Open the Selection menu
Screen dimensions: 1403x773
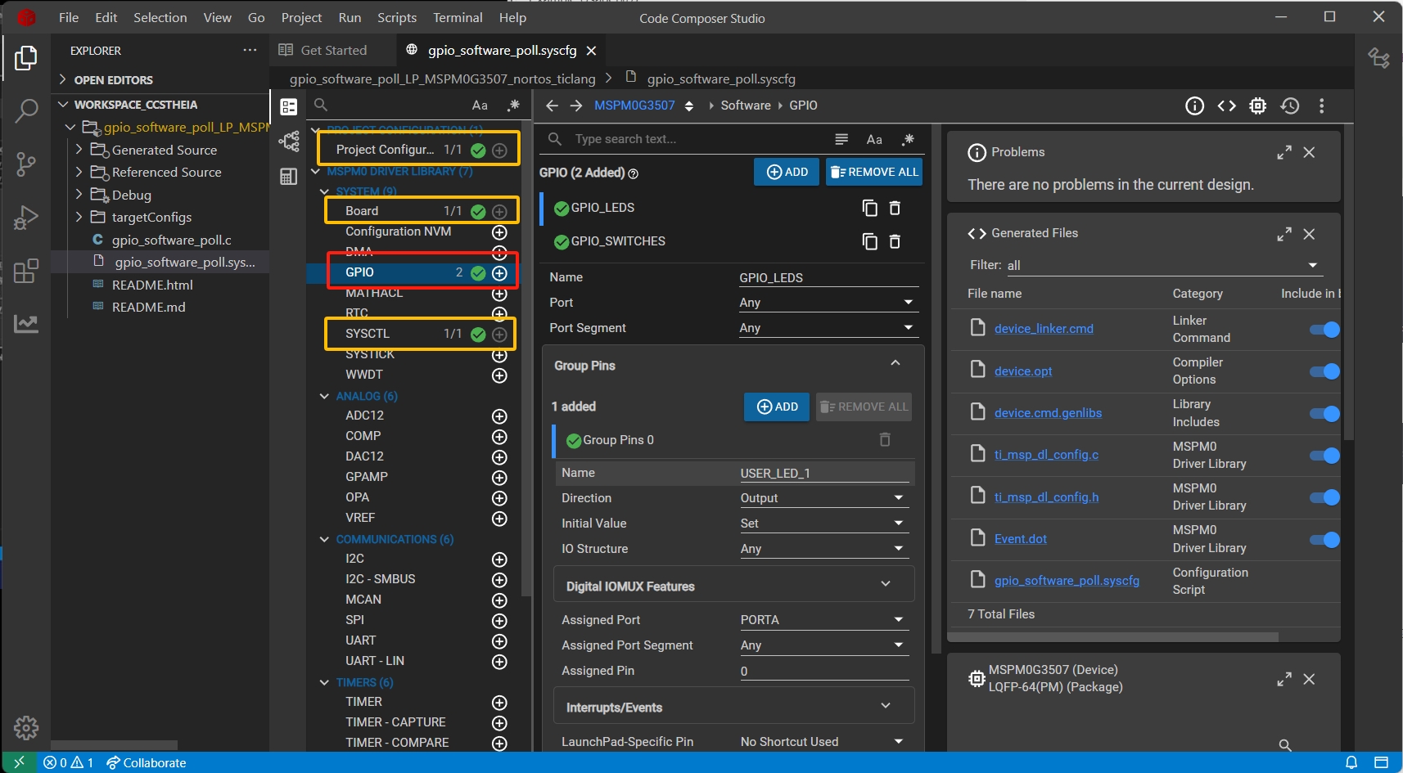(160, 17)
